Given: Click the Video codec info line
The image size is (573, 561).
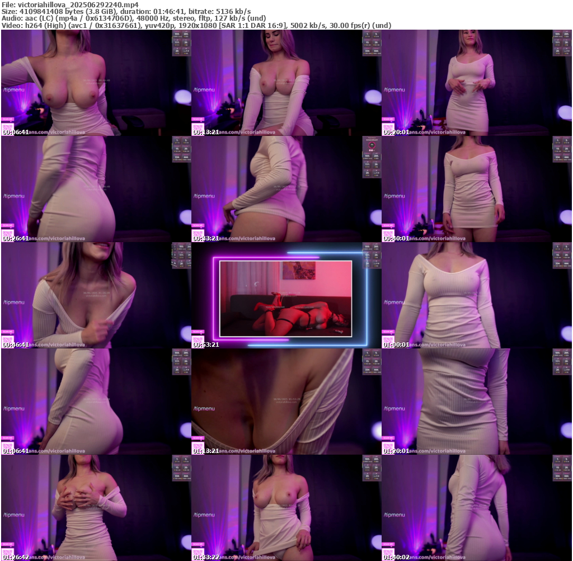Looking at the screenshot, I should tap(196, 25).
